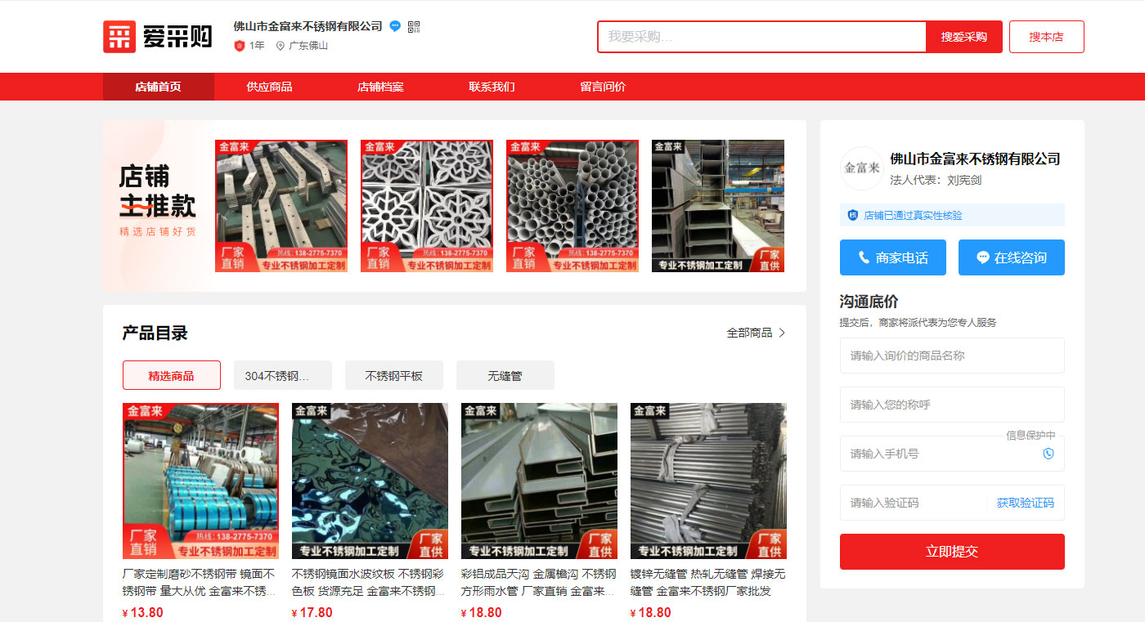1145x622 pixels.
Task: Focus the 我要采购 search box
Action: pos(762,37)
